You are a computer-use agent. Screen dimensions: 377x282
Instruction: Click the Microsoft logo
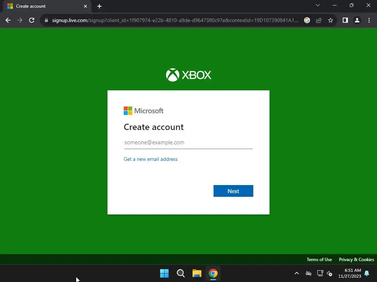tap(144, 111)
